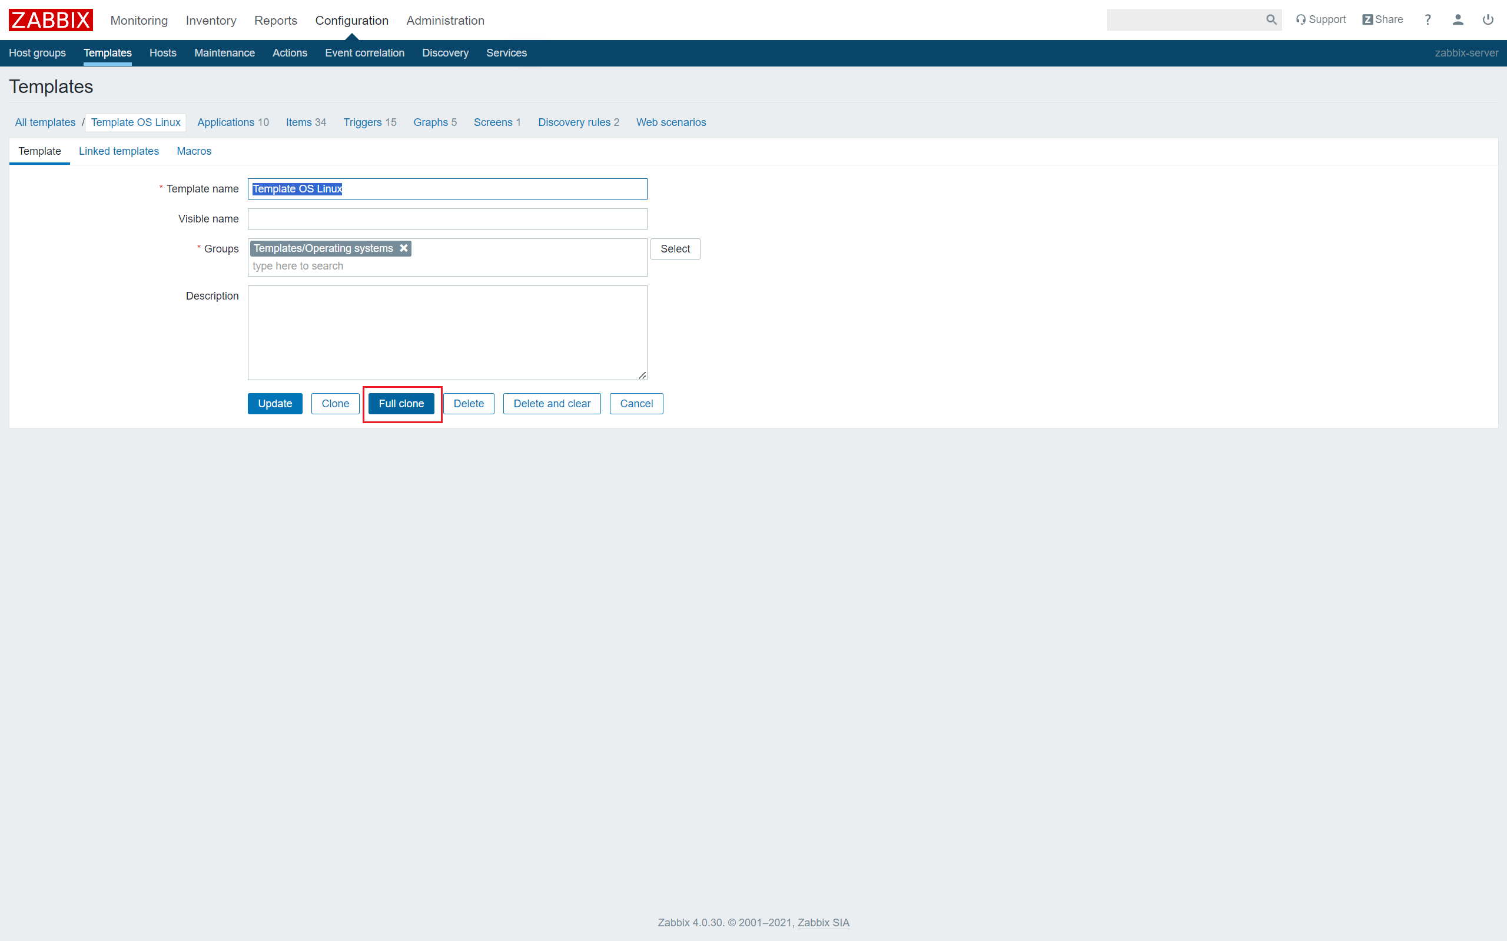Screen dimensions: 1507x941
Task: Open the Inventory menu
Action: coord(211,21)
